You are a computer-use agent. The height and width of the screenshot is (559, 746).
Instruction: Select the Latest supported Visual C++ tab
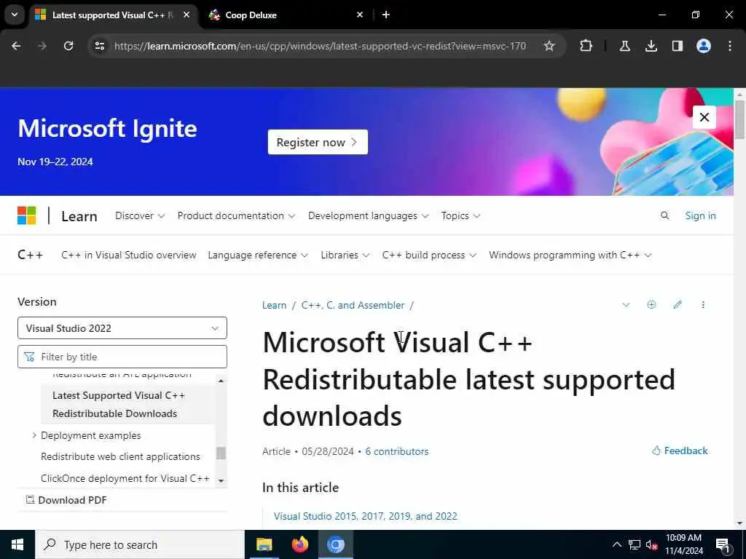pyautogui.click(x=111, y=15)
